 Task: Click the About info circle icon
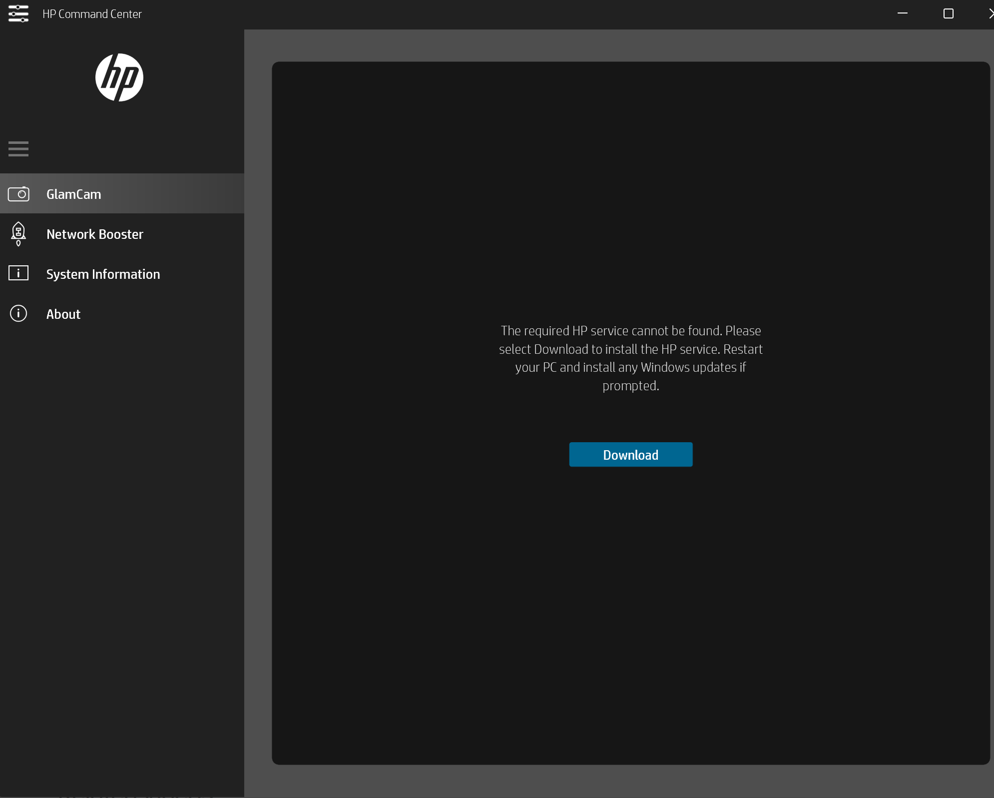[x=18, y=313]
